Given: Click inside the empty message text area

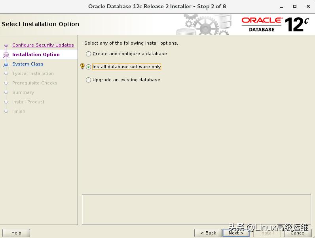Looking at the screenshot, I should [x=196, y=209].
